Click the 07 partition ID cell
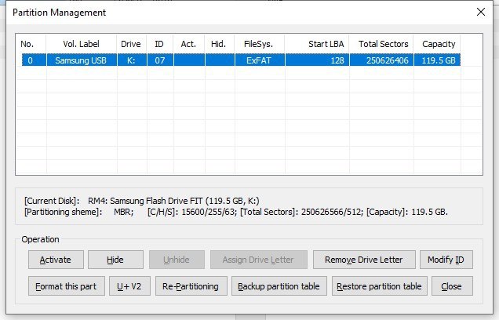 tap(160, 60)
